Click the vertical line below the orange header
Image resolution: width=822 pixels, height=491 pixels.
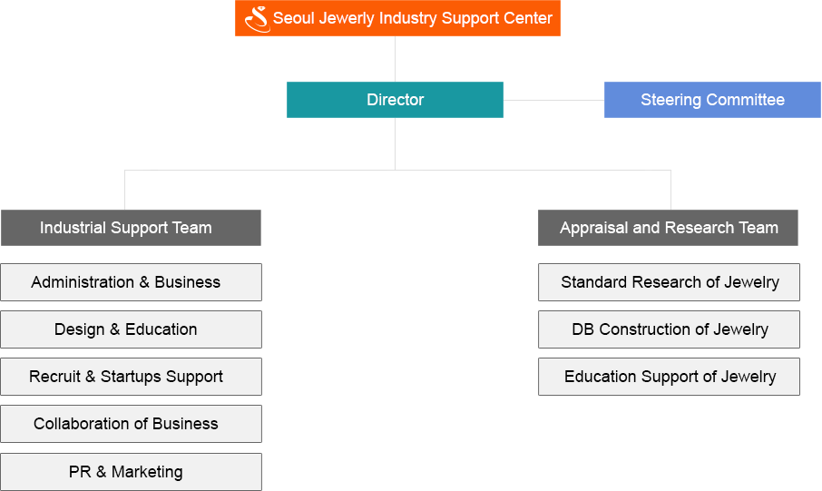coord(395,59)
